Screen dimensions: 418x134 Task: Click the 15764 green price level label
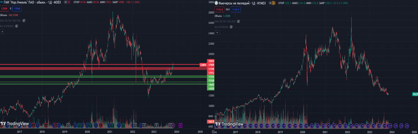(210, 77)
